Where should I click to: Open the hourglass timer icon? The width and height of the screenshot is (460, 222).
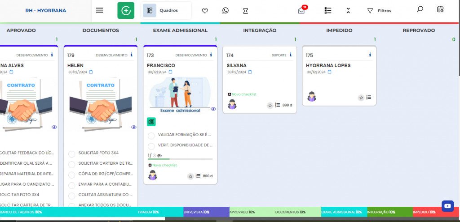coord(245,11)
